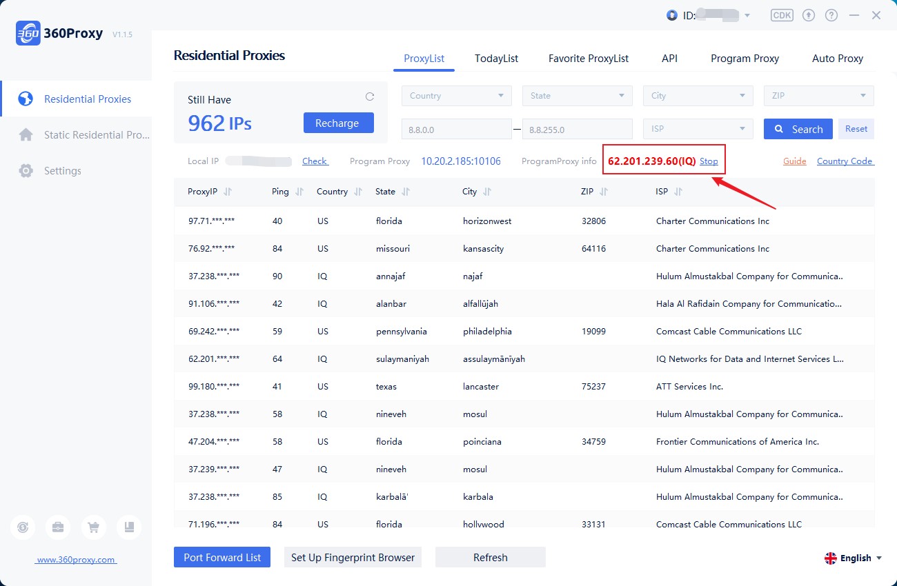The image size is (897, 586).
Task: Open the shopping cart icon
Action: (93, 527)
